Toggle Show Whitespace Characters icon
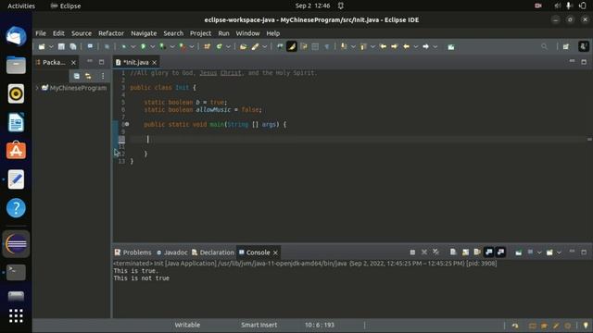Screen dimensions: 593x333 [x=327, y=47]
